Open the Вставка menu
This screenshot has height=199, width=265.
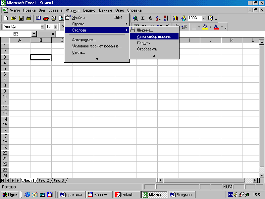[x=55, y=10]
